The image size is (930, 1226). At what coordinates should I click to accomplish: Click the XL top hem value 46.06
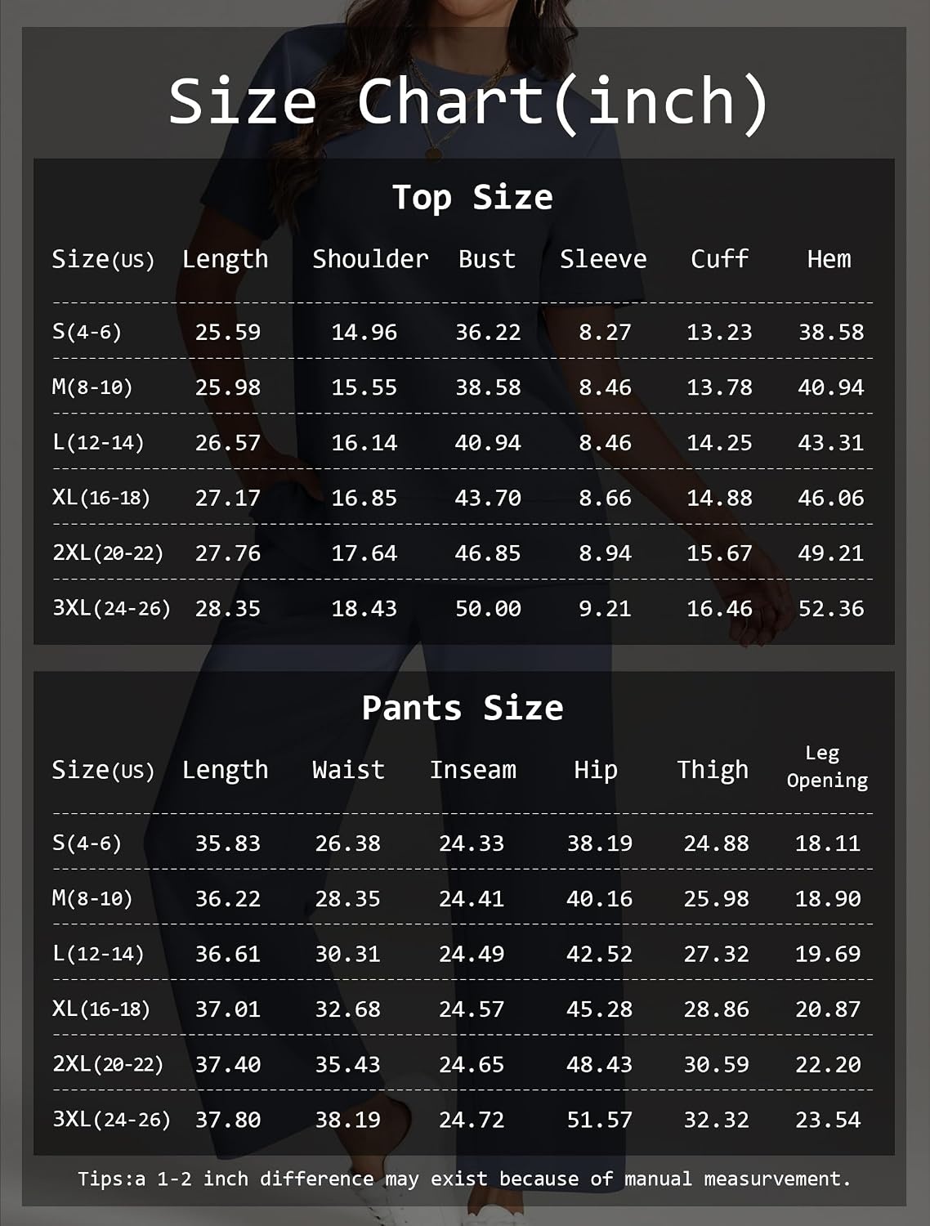[x=831, y=498]
